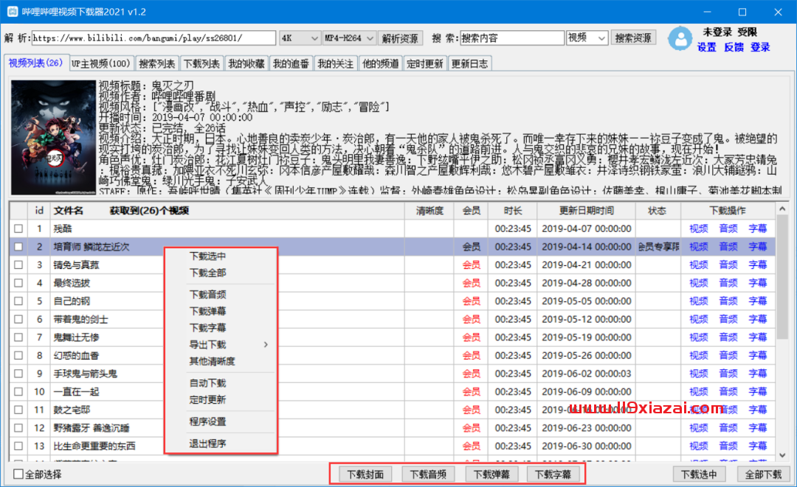The image size is (797, 487).
Task: Expand the 导出下载 submenu arrow
Action: (266, 345)
